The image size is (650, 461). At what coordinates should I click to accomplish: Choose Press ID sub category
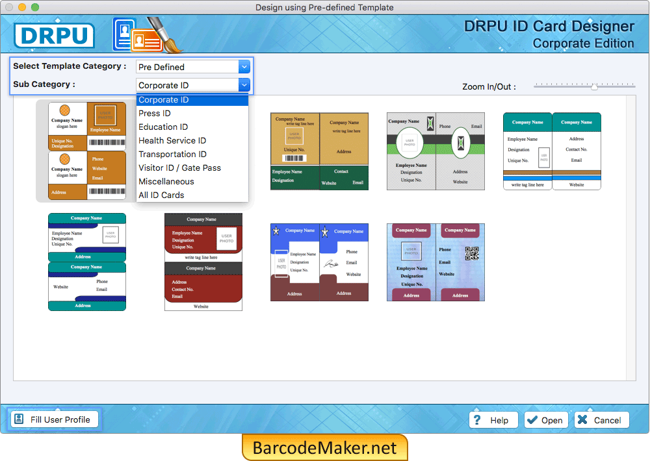pos(192,114)
